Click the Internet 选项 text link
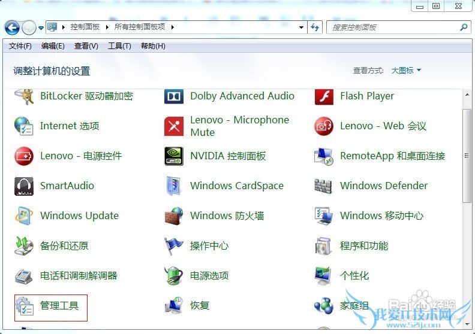The width and height of the screenshot is (475, 334). tap(70, 126)
